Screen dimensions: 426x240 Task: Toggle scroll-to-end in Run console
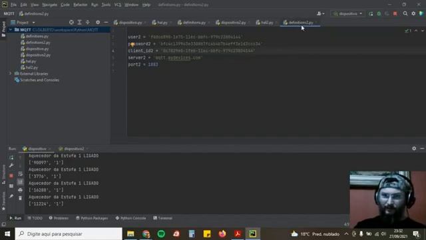20,182
